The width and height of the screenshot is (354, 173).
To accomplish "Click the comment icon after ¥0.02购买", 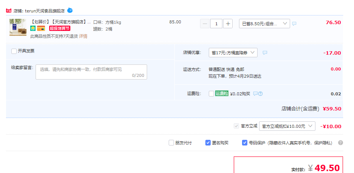I will click(255, 93).
